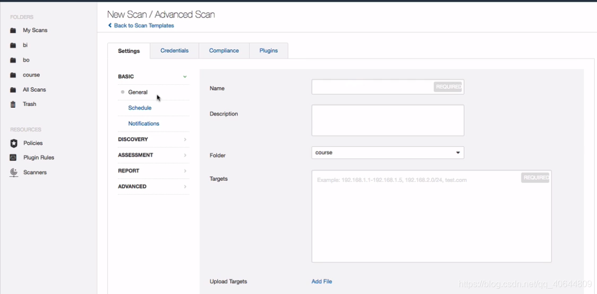Open the course folder label in sidebar
Image resolution: width=597 pixels, height=294 pixels.
click(31, 75)
